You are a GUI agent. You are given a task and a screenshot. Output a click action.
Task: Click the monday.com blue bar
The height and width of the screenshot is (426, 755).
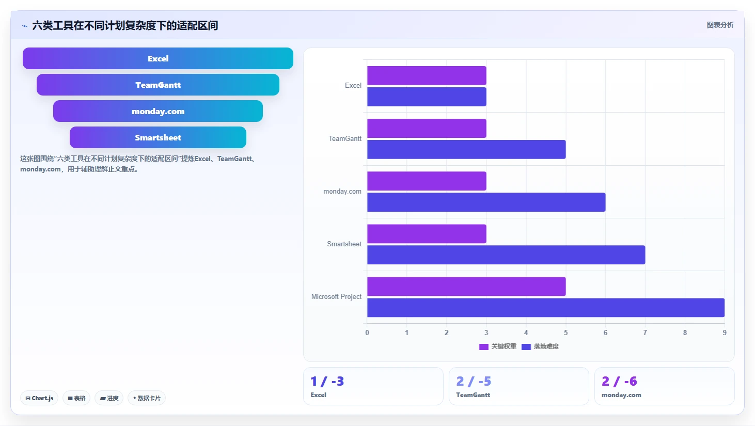(x=486, y=202)
